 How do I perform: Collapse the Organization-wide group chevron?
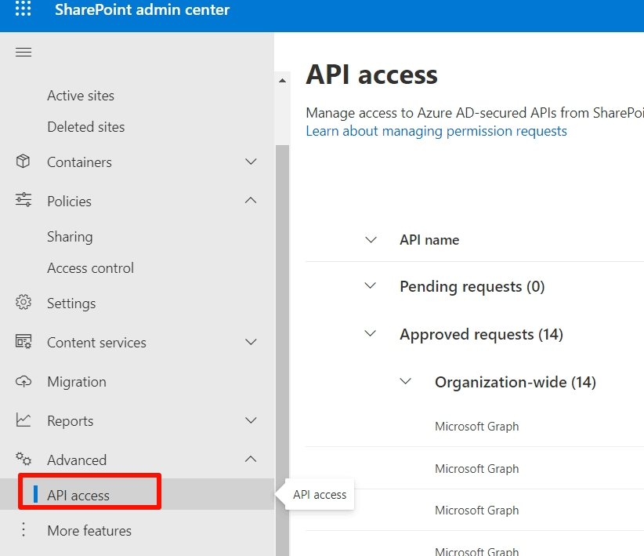(x=406, y=381)
